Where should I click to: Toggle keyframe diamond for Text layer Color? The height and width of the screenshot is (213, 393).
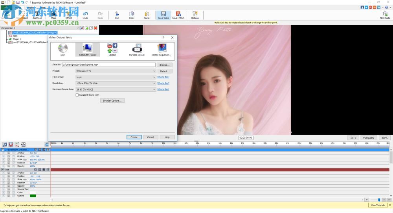9,193
